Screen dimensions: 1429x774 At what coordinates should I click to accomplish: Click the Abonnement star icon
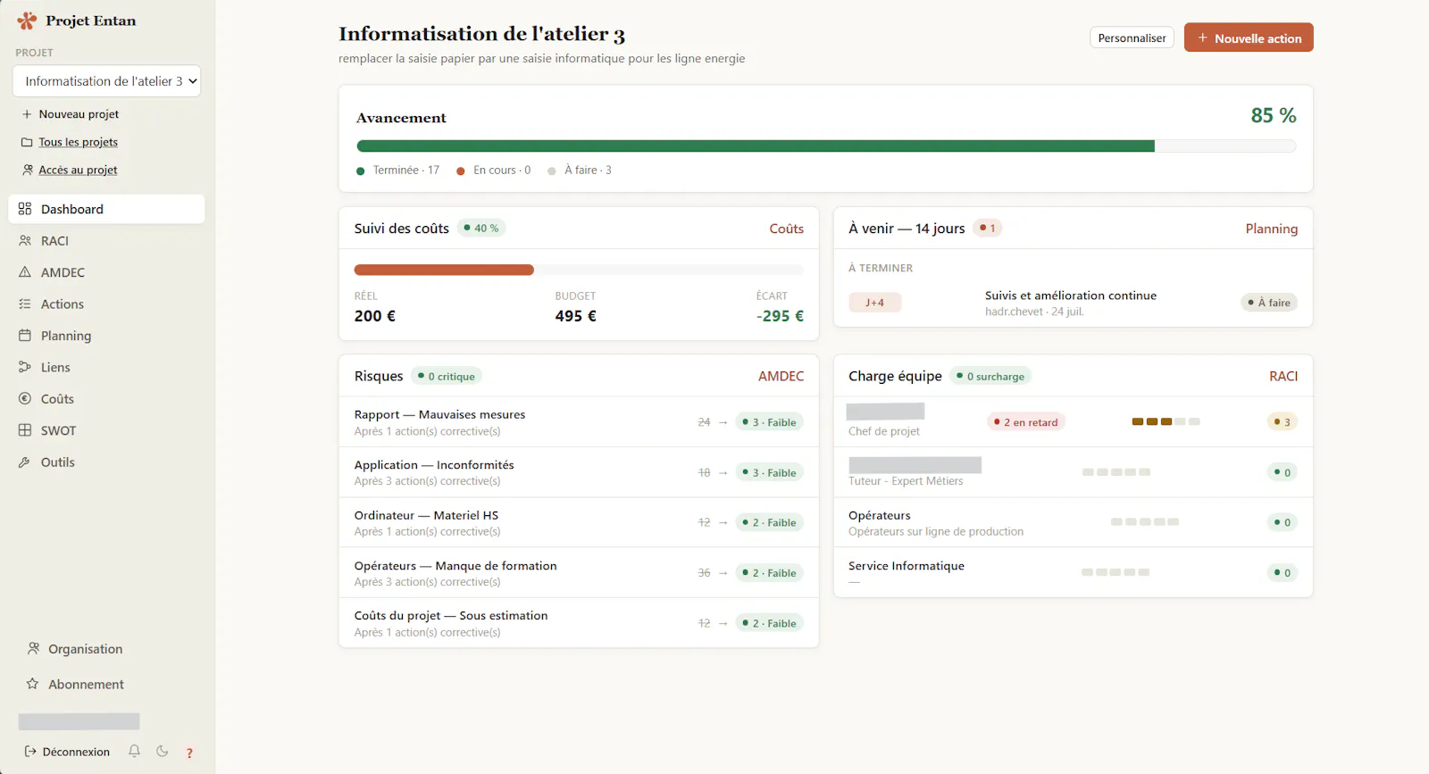[x=33, y=684]
